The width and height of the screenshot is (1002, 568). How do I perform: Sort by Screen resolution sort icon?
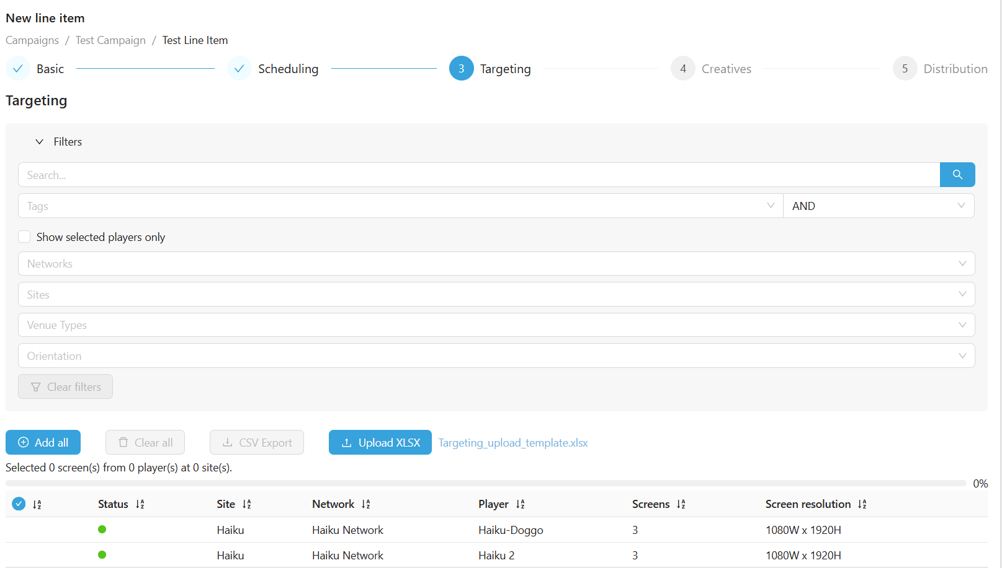point(862,504)
